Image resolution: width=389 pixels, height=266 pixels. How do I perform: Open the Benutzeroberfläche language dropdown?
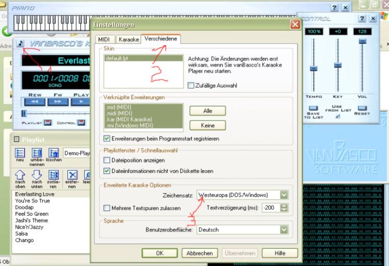coord(284,230)
